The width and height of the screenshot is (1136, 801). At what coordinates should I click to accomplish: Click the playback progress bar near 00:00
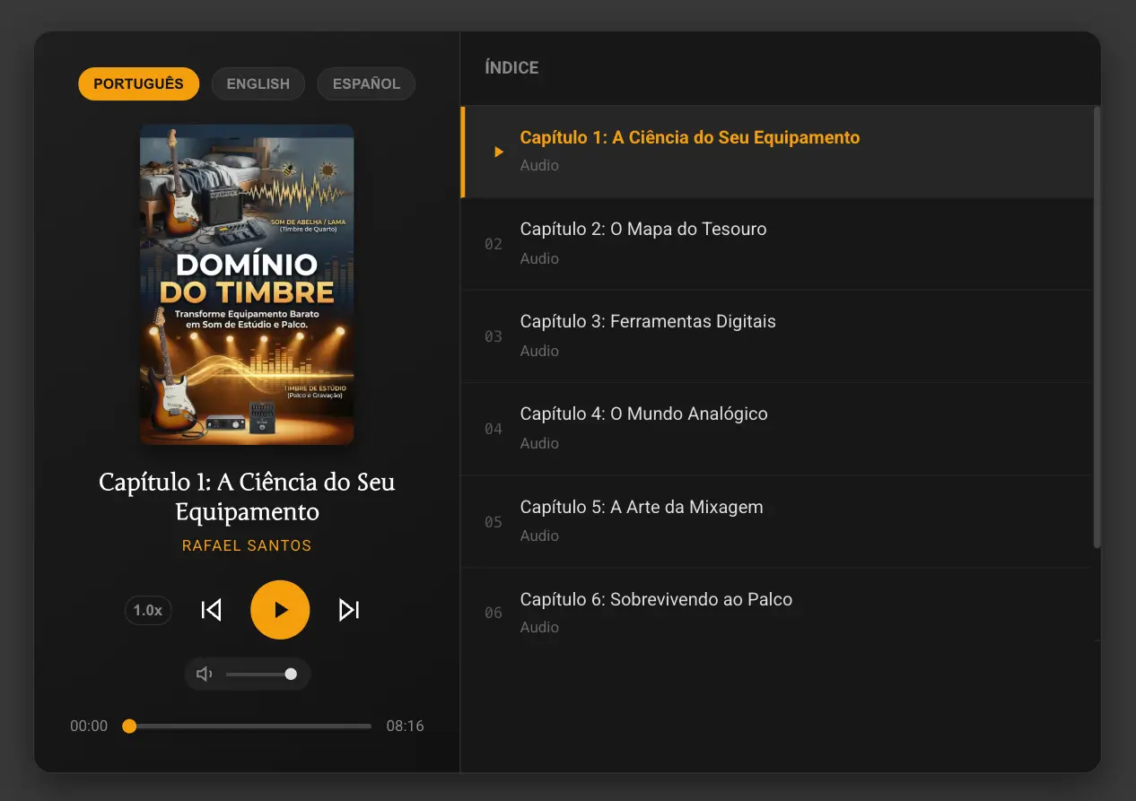(130, 726)
